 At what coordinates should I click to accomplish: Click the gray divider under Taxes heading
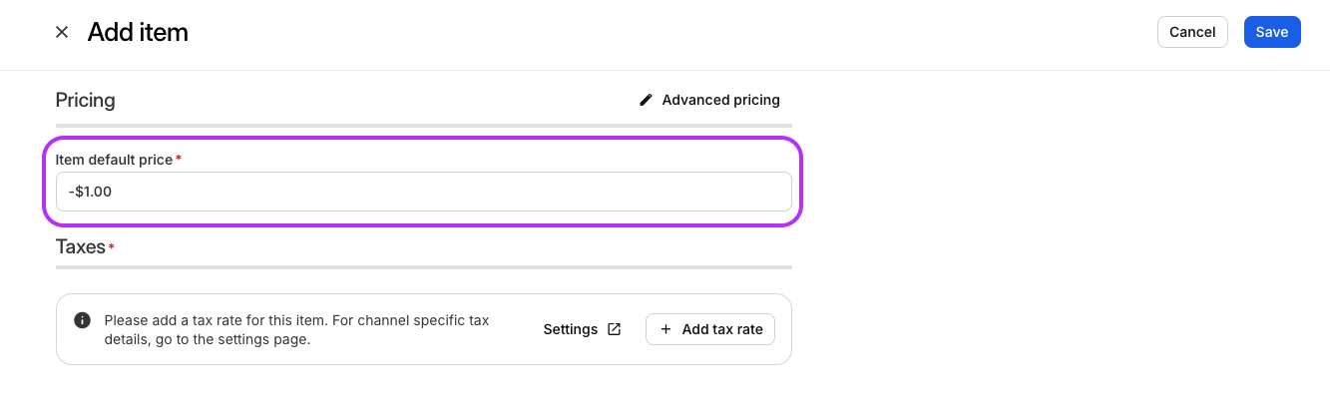coord(424,267)
